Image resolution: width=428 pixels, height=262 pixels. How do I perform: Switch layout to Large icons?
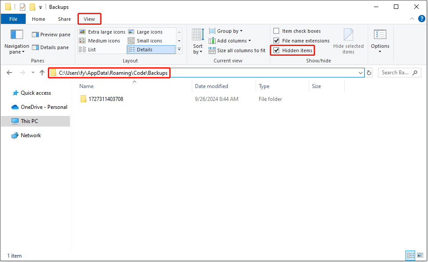coord(146,32)
